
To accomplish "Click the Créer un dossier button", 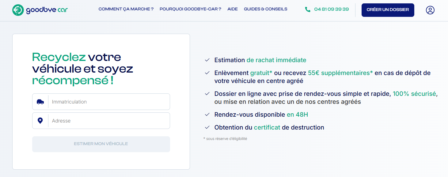I will point(388,10).
